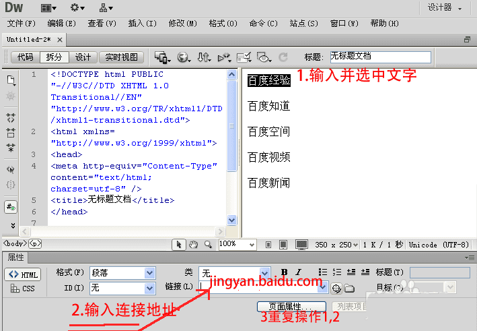The height and width of the screenshot is (331, 477).
Task: Open the zoom 100% dropdown
Action: pyautogui.click(x=252, y=245)
